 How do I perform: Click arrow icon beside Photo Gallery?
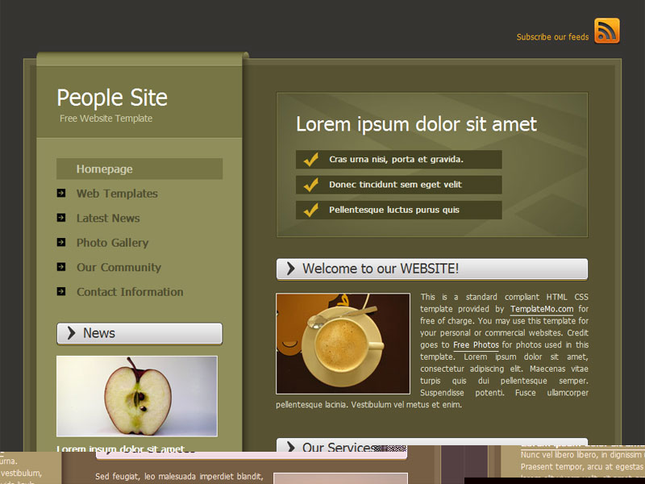click(x=61, y=242)
